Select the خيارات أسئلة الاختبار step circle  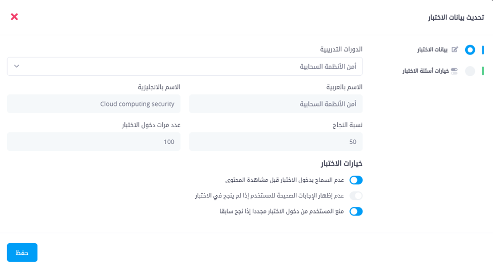pyautogui.click(x=470, y=71)
